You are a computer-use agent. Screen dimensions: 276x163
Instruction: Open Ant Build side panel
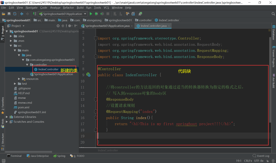click(x=274, y=81)
